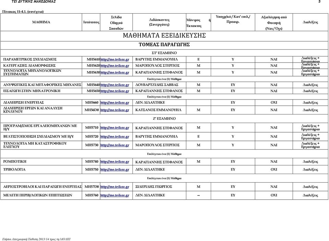Open the teikoz link in the ΜΗ5730 row
Image resolution: width=329 pixels, height=241 pixels.
(114, 145)
